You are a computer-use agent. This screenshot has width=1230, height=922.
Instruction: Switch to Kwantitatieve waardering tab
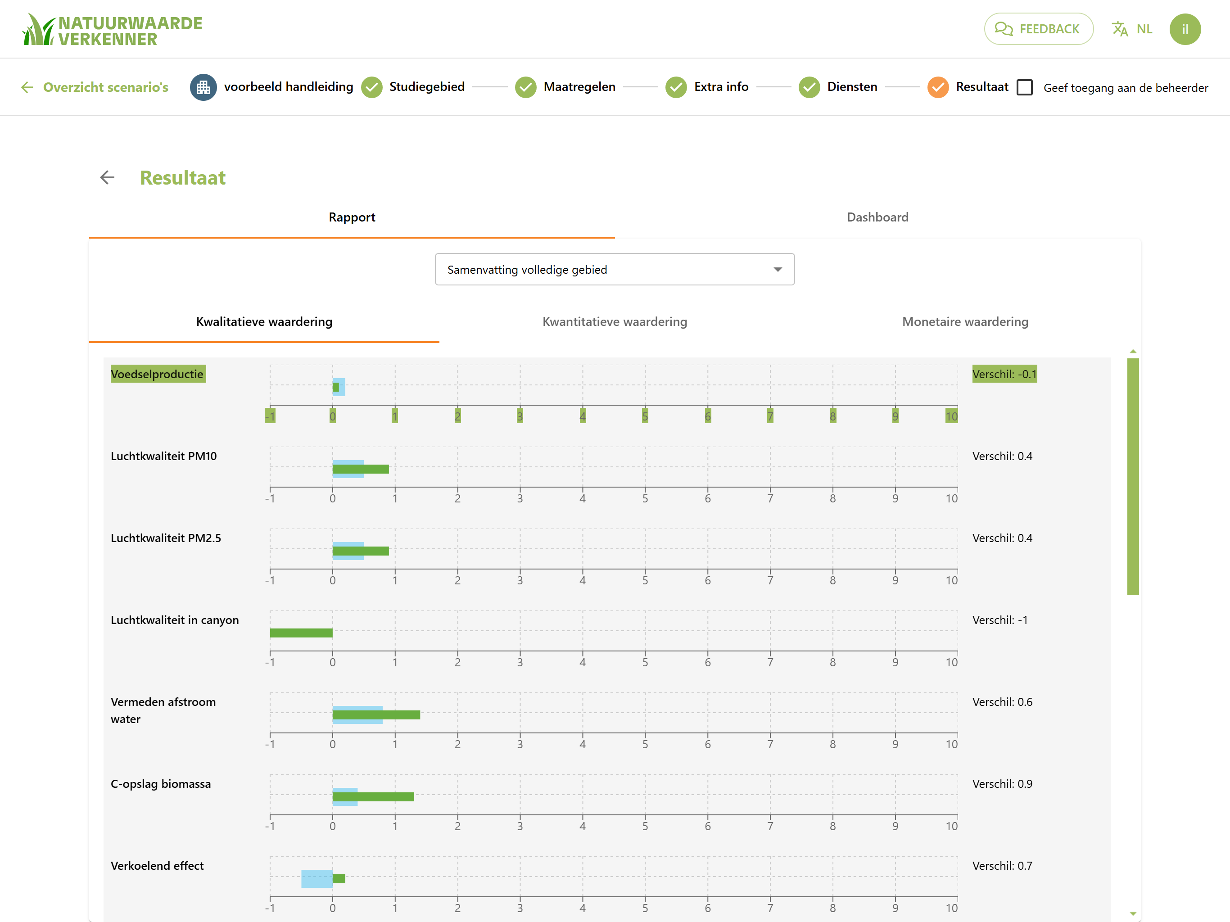click(615, 322)
